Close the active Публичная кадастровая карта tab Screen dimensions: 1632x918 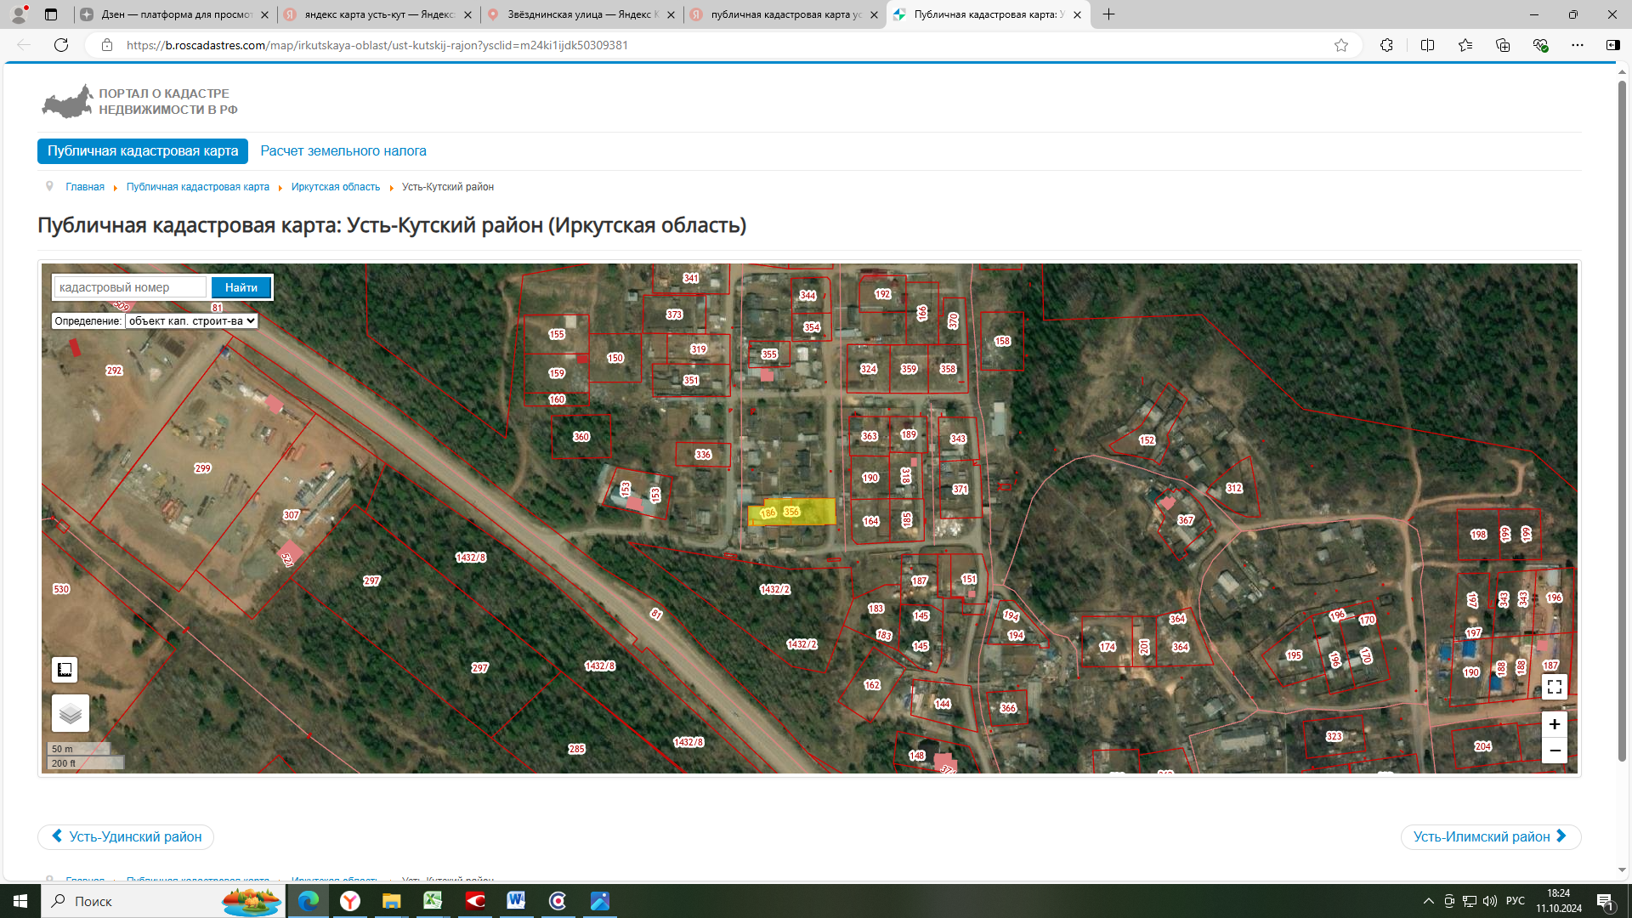click(1077, 14)
